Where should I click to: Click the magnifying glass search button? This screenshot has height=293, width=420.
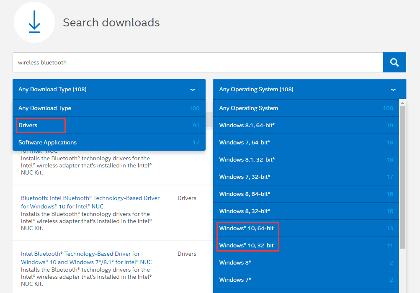coord(394,62)
